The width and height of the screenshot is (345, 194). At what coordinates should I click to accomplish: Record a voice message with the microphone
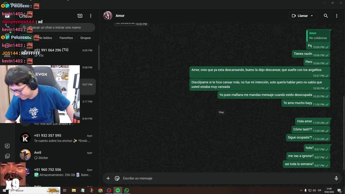pos(336,178)
